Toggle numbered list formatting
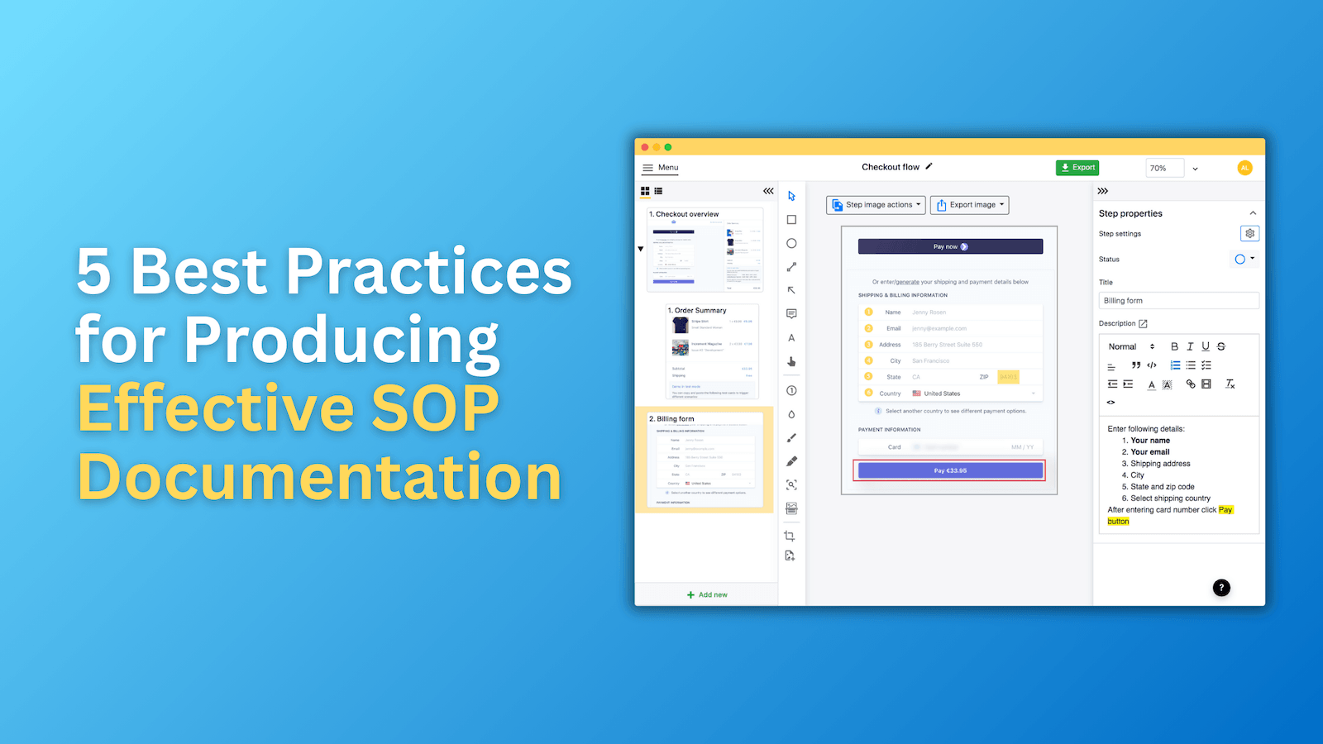The width and height of the screenshot is (1323, 744). [1175, 365]
